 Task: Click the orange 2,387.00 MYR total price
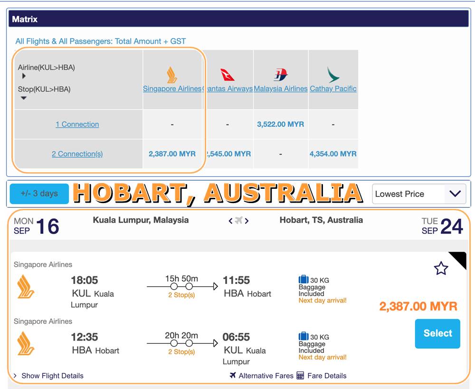click(x=418, y=306)
